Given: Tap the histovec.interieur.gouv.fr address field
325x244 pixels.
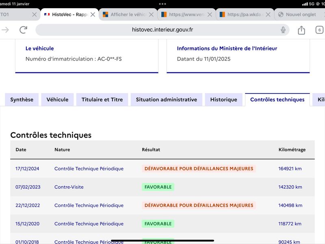Looking at the screenshot, I should [x=162, y=30].
